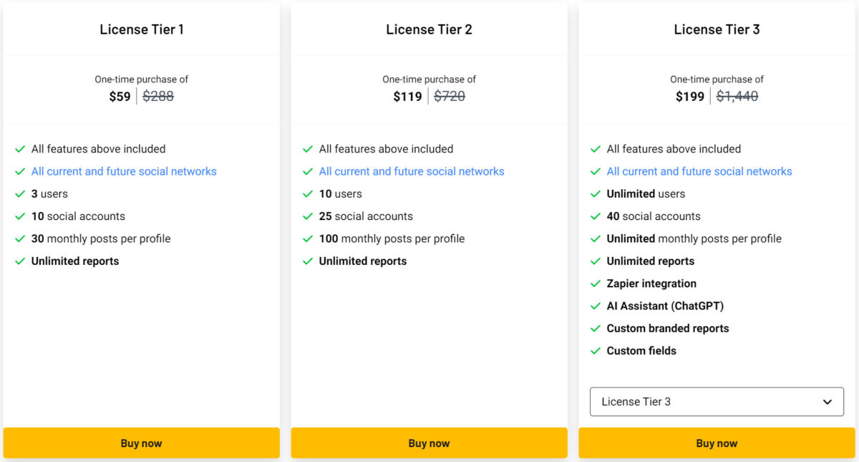
Task: Select the "License Tier 2" card heading
Action: pos(429,29)
